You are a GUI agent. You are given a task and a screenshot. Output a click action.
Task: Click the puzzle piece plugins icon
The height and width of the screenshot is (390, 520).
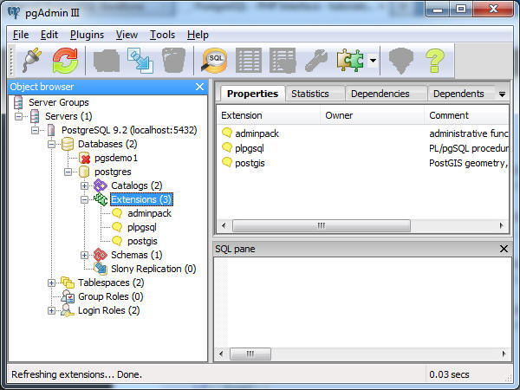(350, 61)
